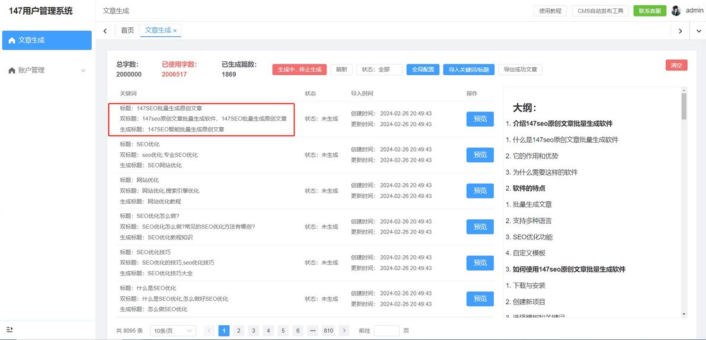Open the tab options down-chevron
The image size is (706, 340).
click(x=698, y=31)
